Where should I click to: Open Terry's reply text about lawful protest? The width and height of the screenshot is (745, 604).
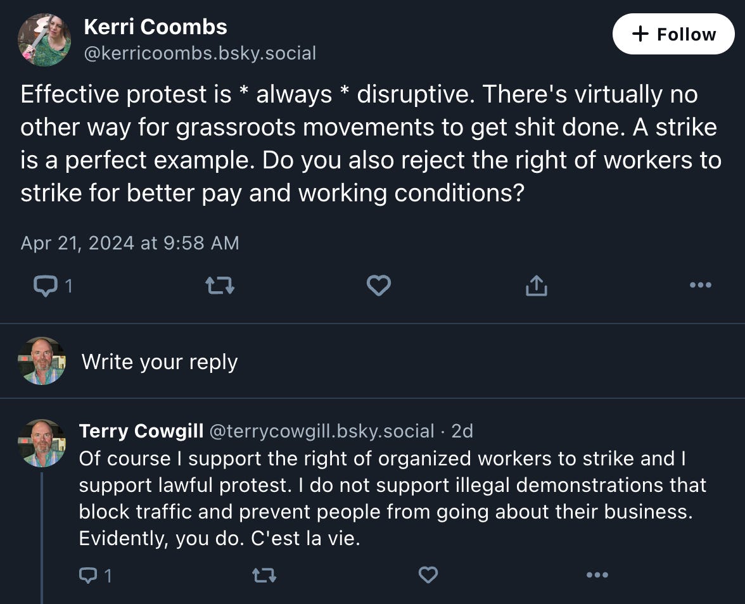pyautogui.click(x=393, y=498)
